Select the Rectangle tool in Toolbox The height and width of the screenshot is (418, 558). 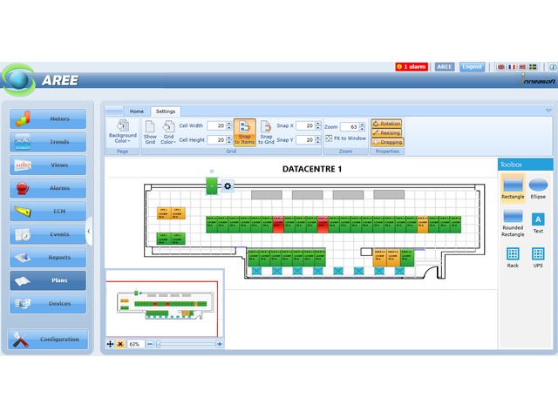click(513, 187)
